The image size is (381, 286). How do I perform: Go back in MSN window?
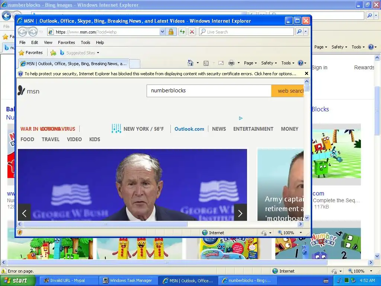[22, 32]
